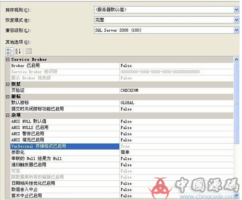Click False value for Broker 已启用
The width and height of the screenshot is (242, 200).
[177, 66]
